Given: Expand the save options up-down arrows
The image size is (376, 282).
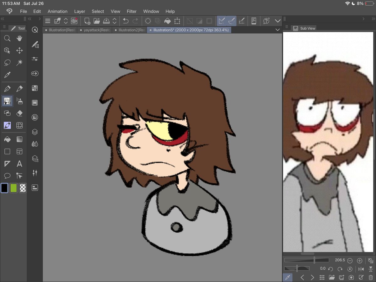Looking at the screenshot, I should point(114,21).
